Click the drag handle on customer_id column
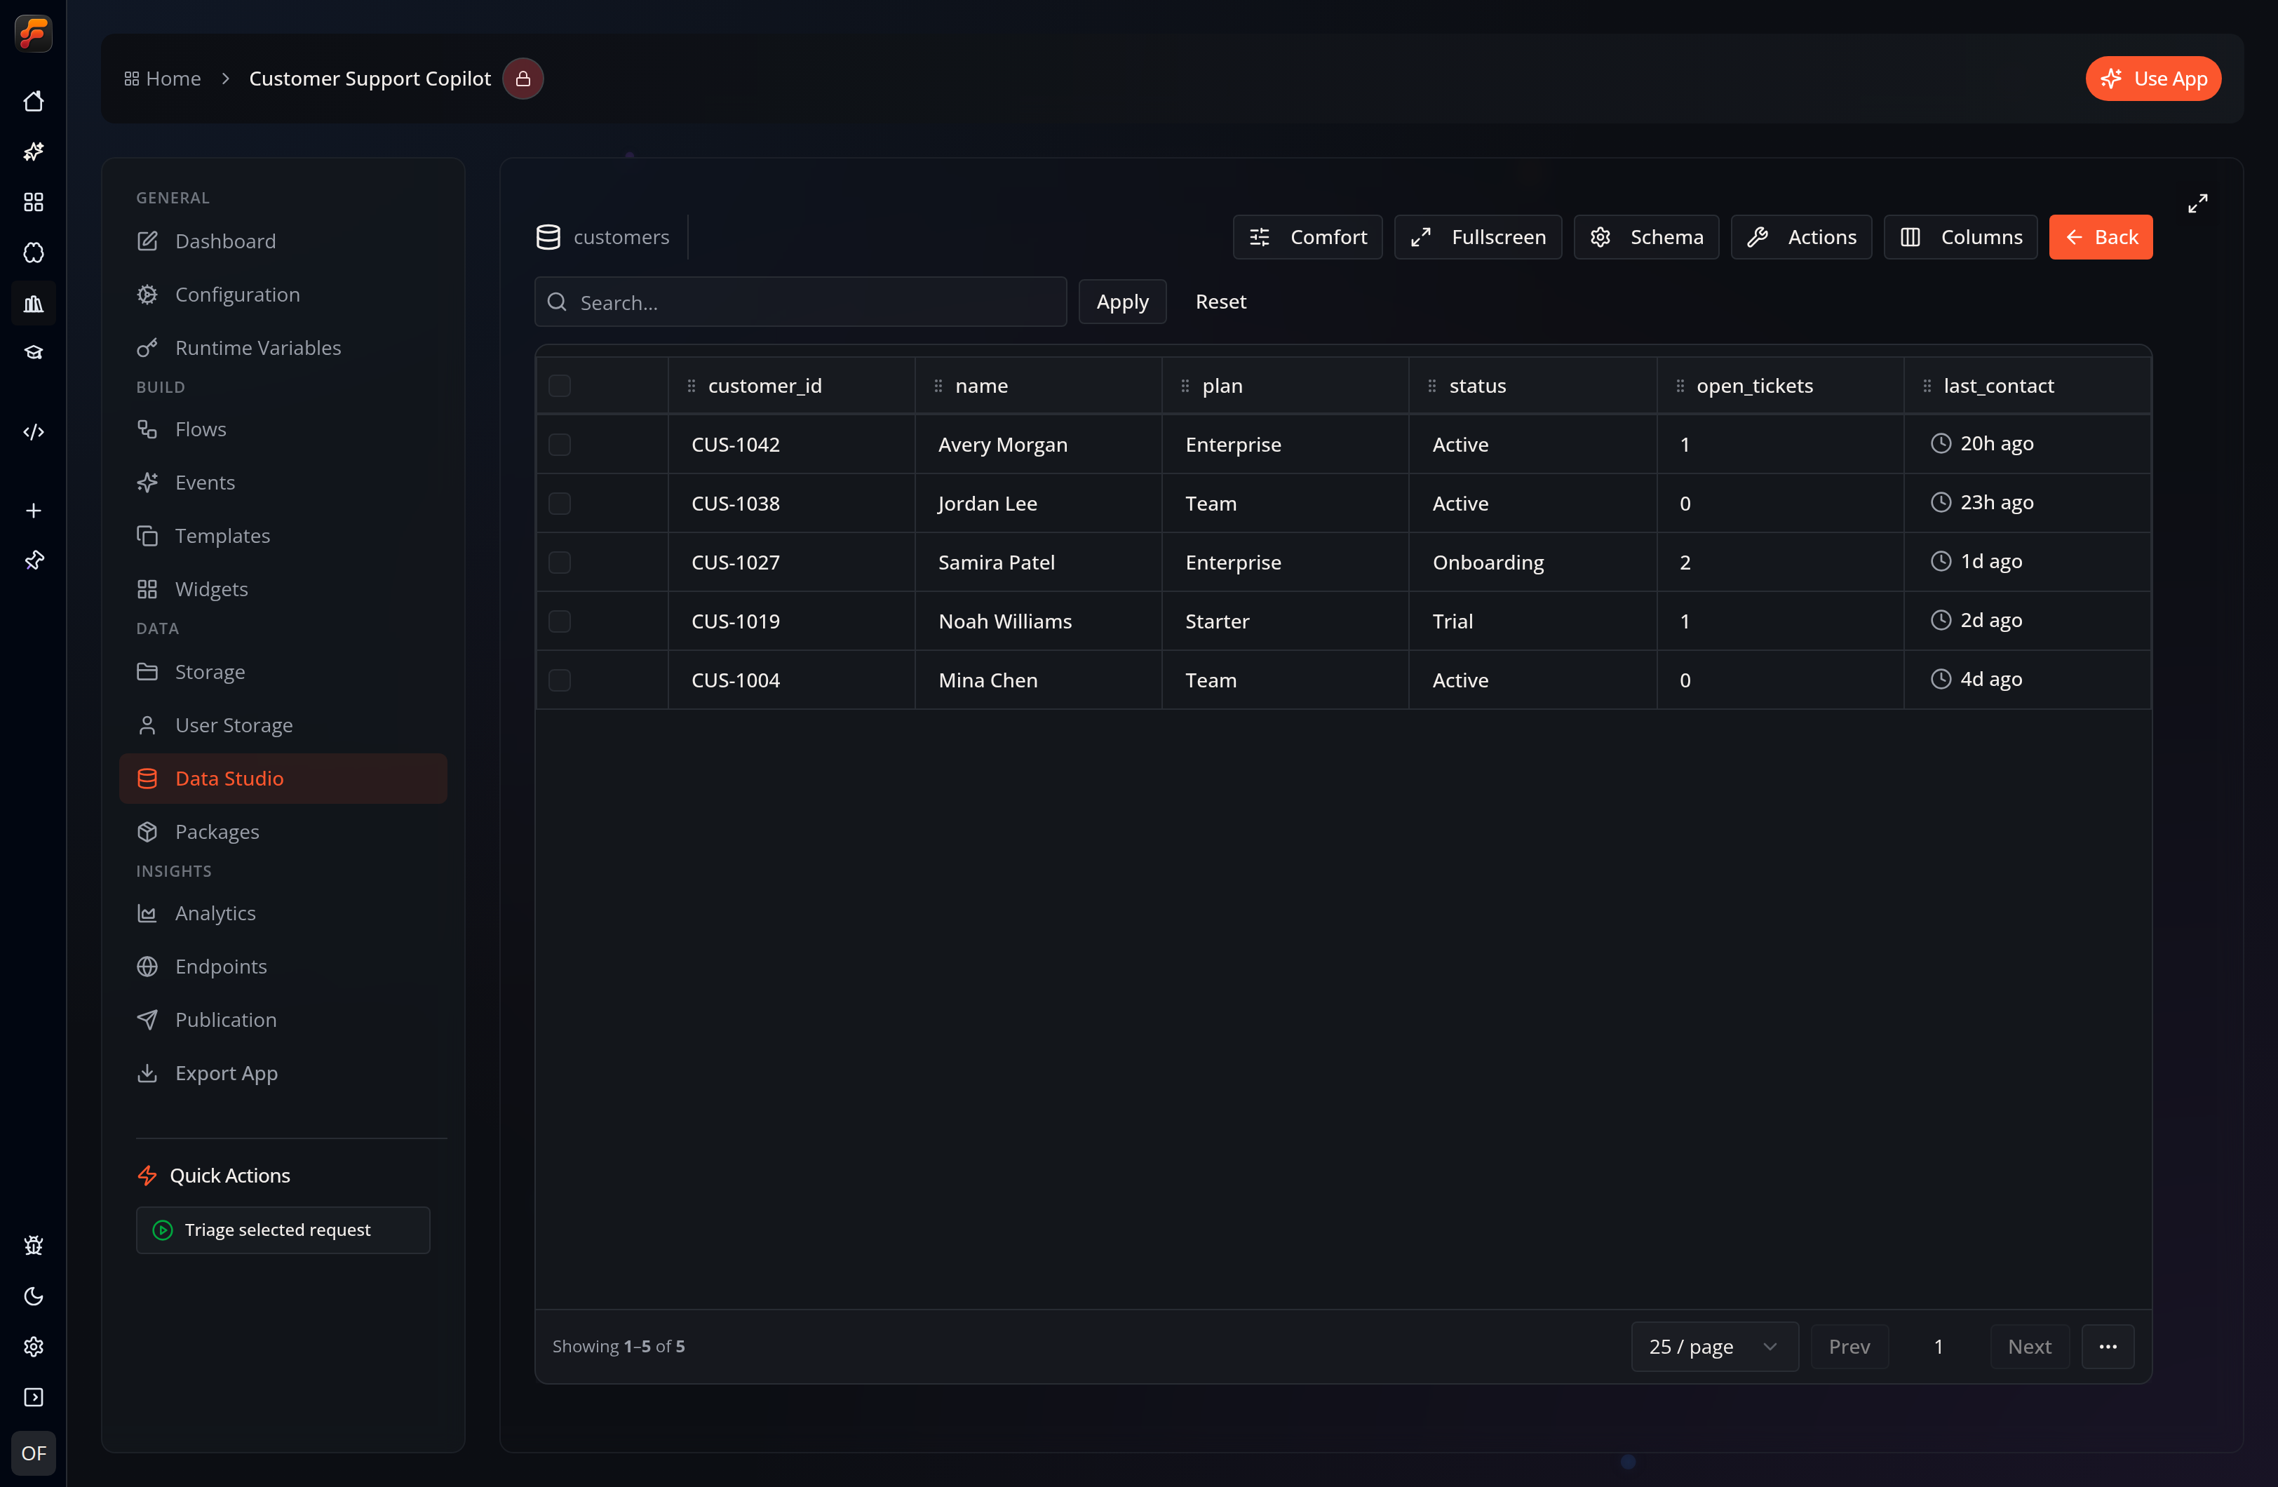Screen dimensions: 2278x1487 691,386
